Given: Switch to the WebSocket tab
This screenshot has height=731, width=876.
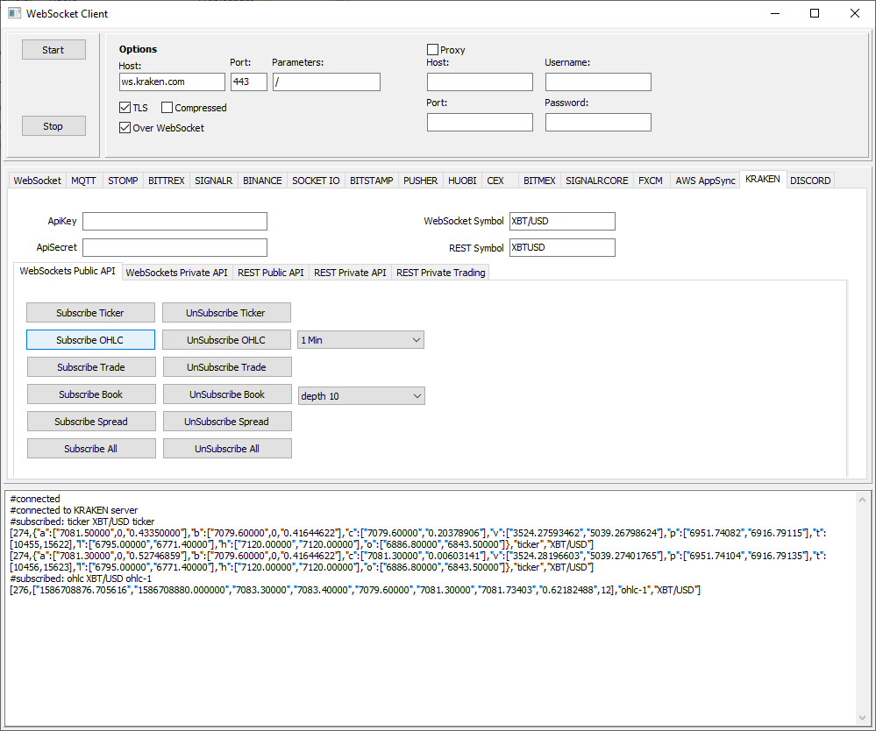Looking at the screenshot, I should click(x=37, y=181).
